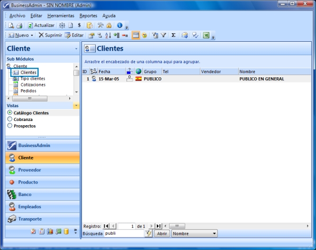Select the Prospectos radio button
This screenshot has height=250, width=316.
click(x=10, y=126)
